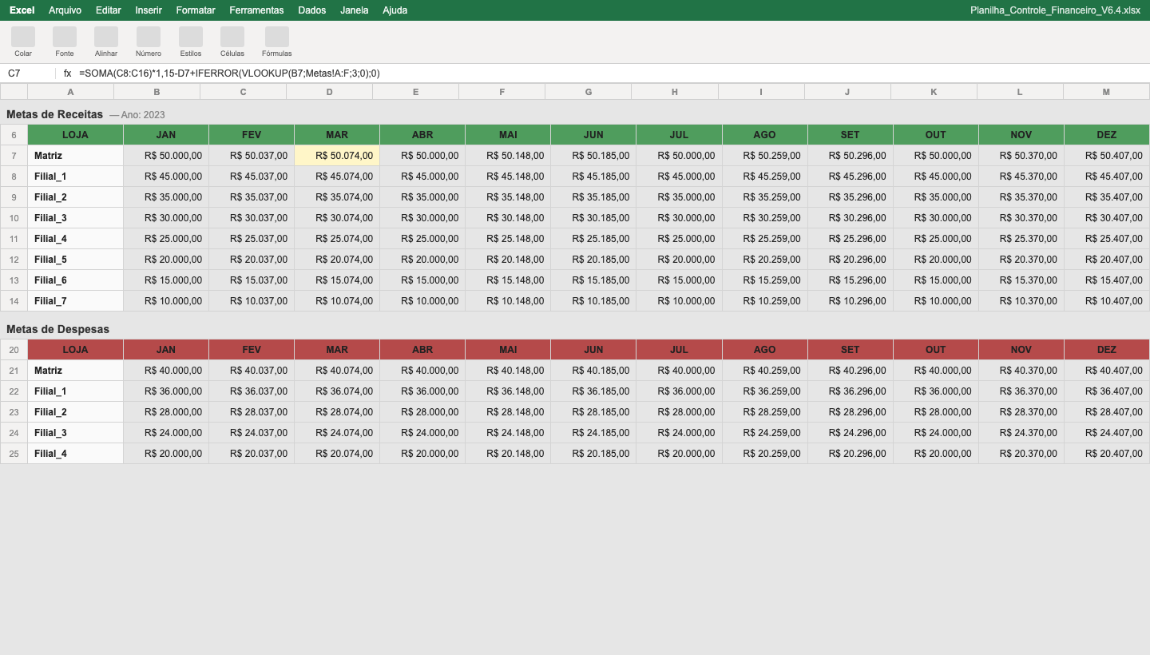Open the Fonte toolbar group

click(65, 37)
